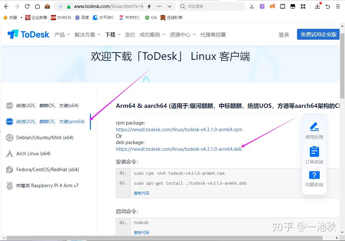The image size is (345, 241).
Task: Open the 定价 page
Action: [x=130, y=35]
